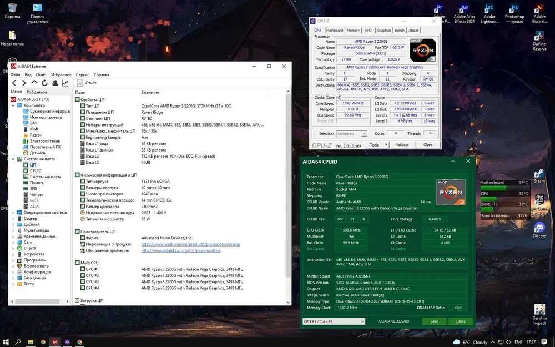Screen dimensions: 555x347
Task: Click the line graph icon in AIDA64 toolbar
Action: point(65,83)
